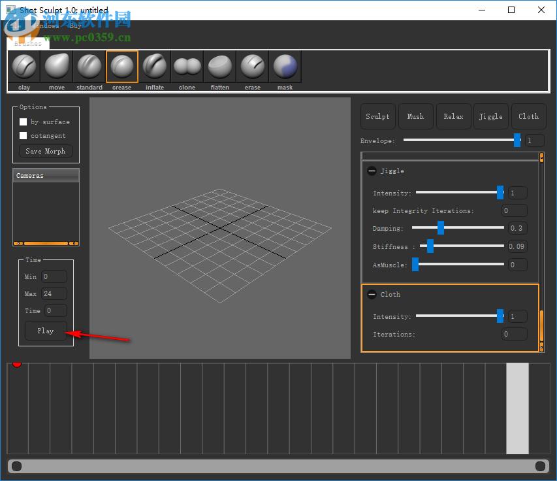Select the clay brush
557x481 pixels.
coord(24,67)
